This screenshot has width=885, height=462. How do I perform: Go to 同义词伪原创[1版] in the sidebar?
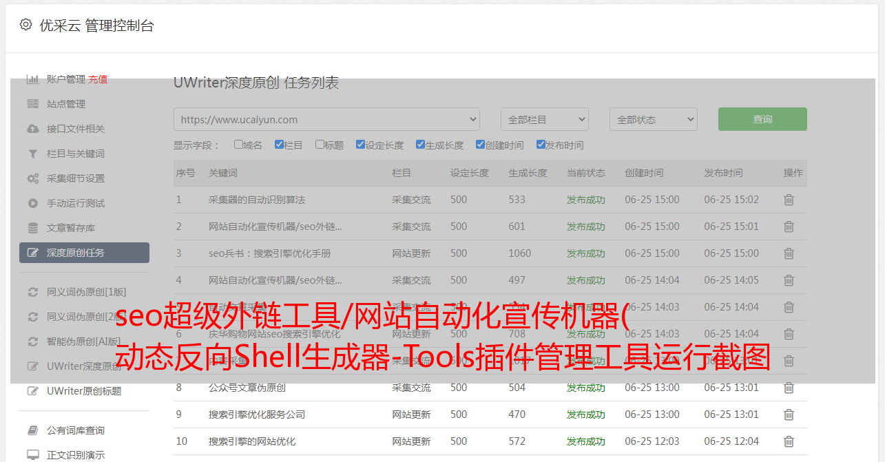coord(87,292)
